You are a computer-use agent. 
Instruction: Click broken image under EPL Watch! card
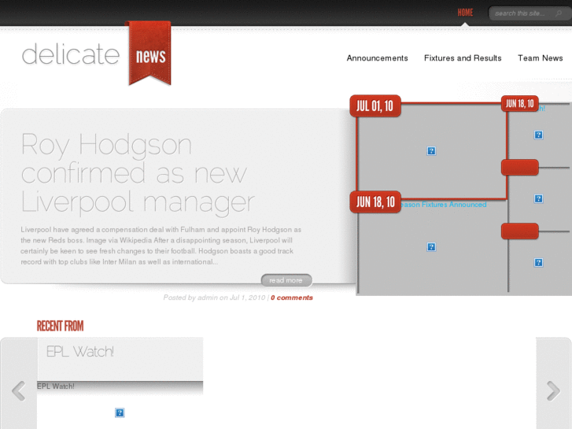click(120, 412)
